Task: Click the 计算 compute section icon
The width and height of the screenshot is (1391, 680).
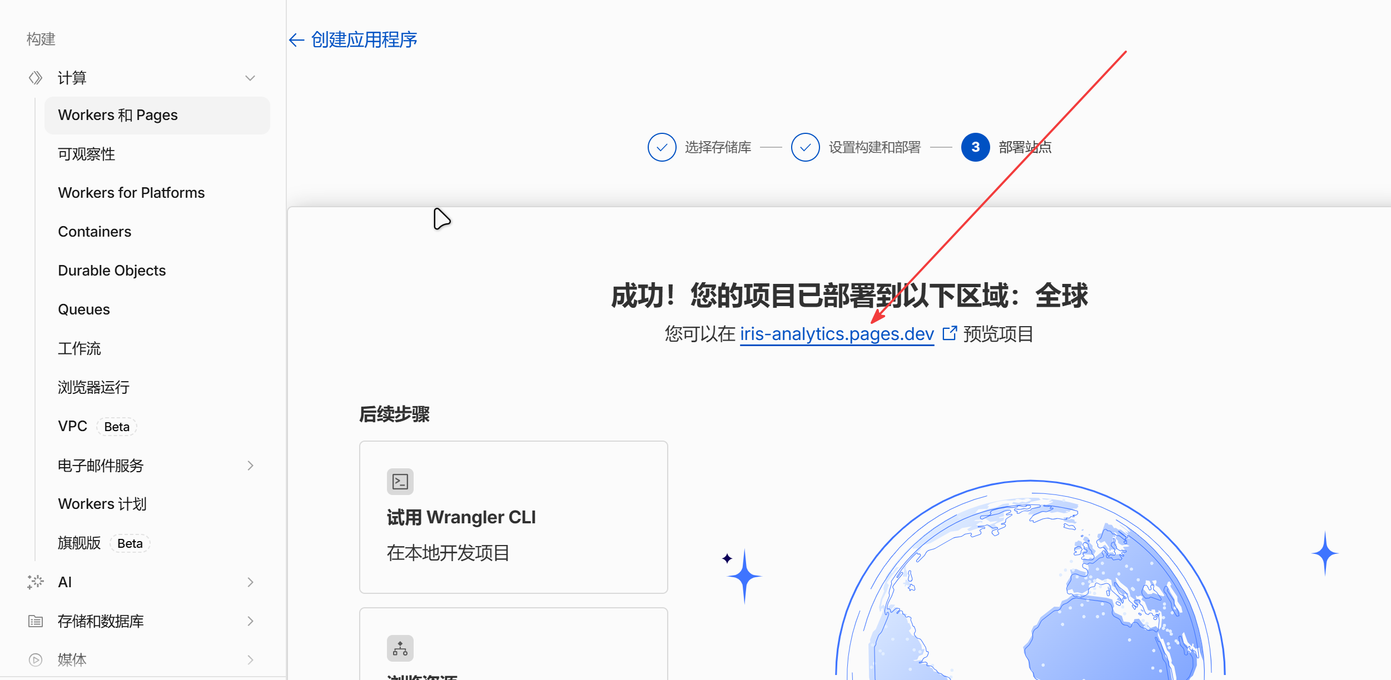Action: (36, 78)
